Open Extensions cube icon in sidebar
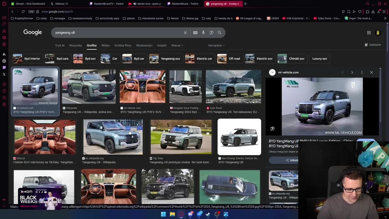The width and height of the screenshot is (389, 219). pyautogui.click(x=4, y=98)
